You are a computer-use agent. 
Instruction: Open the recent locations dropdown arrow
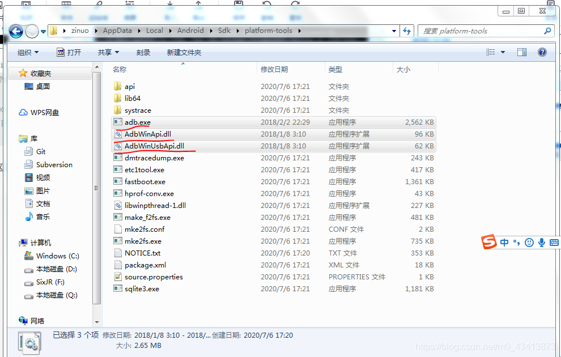43,32
